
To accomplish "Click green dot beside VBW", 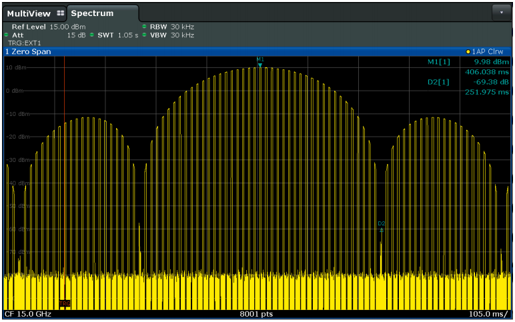I will tap(144, 35).
